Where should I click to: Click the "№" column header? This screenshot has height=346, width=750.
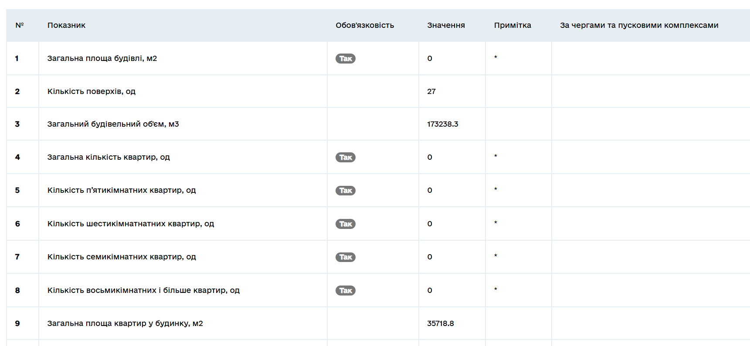point(20,25)
